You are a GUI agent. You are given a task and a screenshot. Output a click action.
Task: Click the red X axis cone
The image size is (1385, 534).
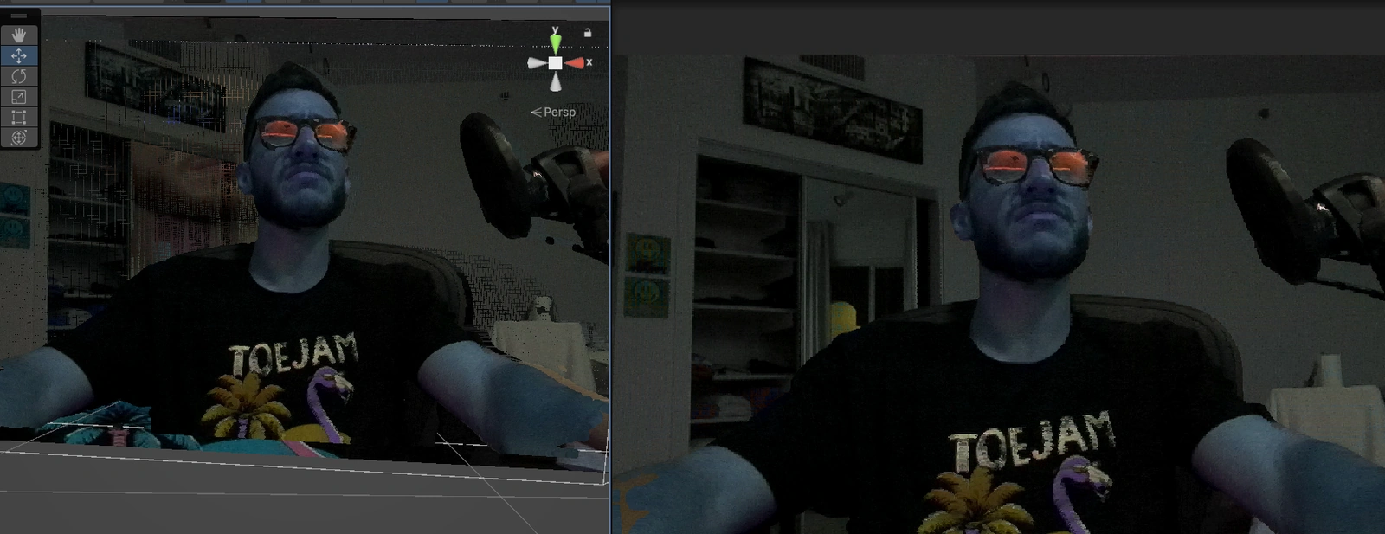pyautogui.click(x=575, y=62)
